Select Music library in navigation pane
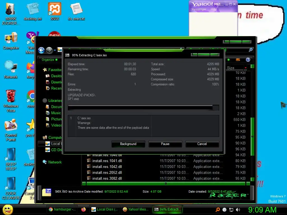Screen dimensions: 287x215 coord(53,113)
